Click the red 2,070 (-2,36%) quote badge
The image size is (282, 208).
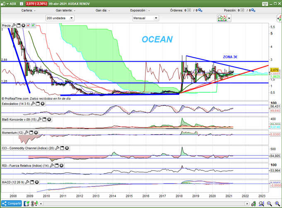pos(36,4)
